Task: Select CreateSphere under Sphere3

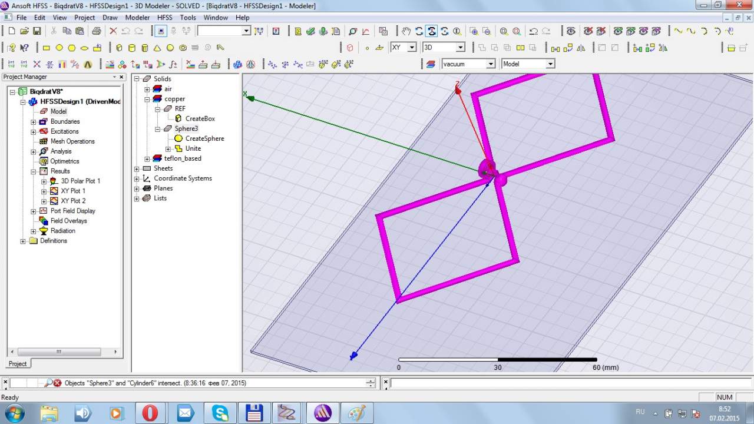Action: 204,138
